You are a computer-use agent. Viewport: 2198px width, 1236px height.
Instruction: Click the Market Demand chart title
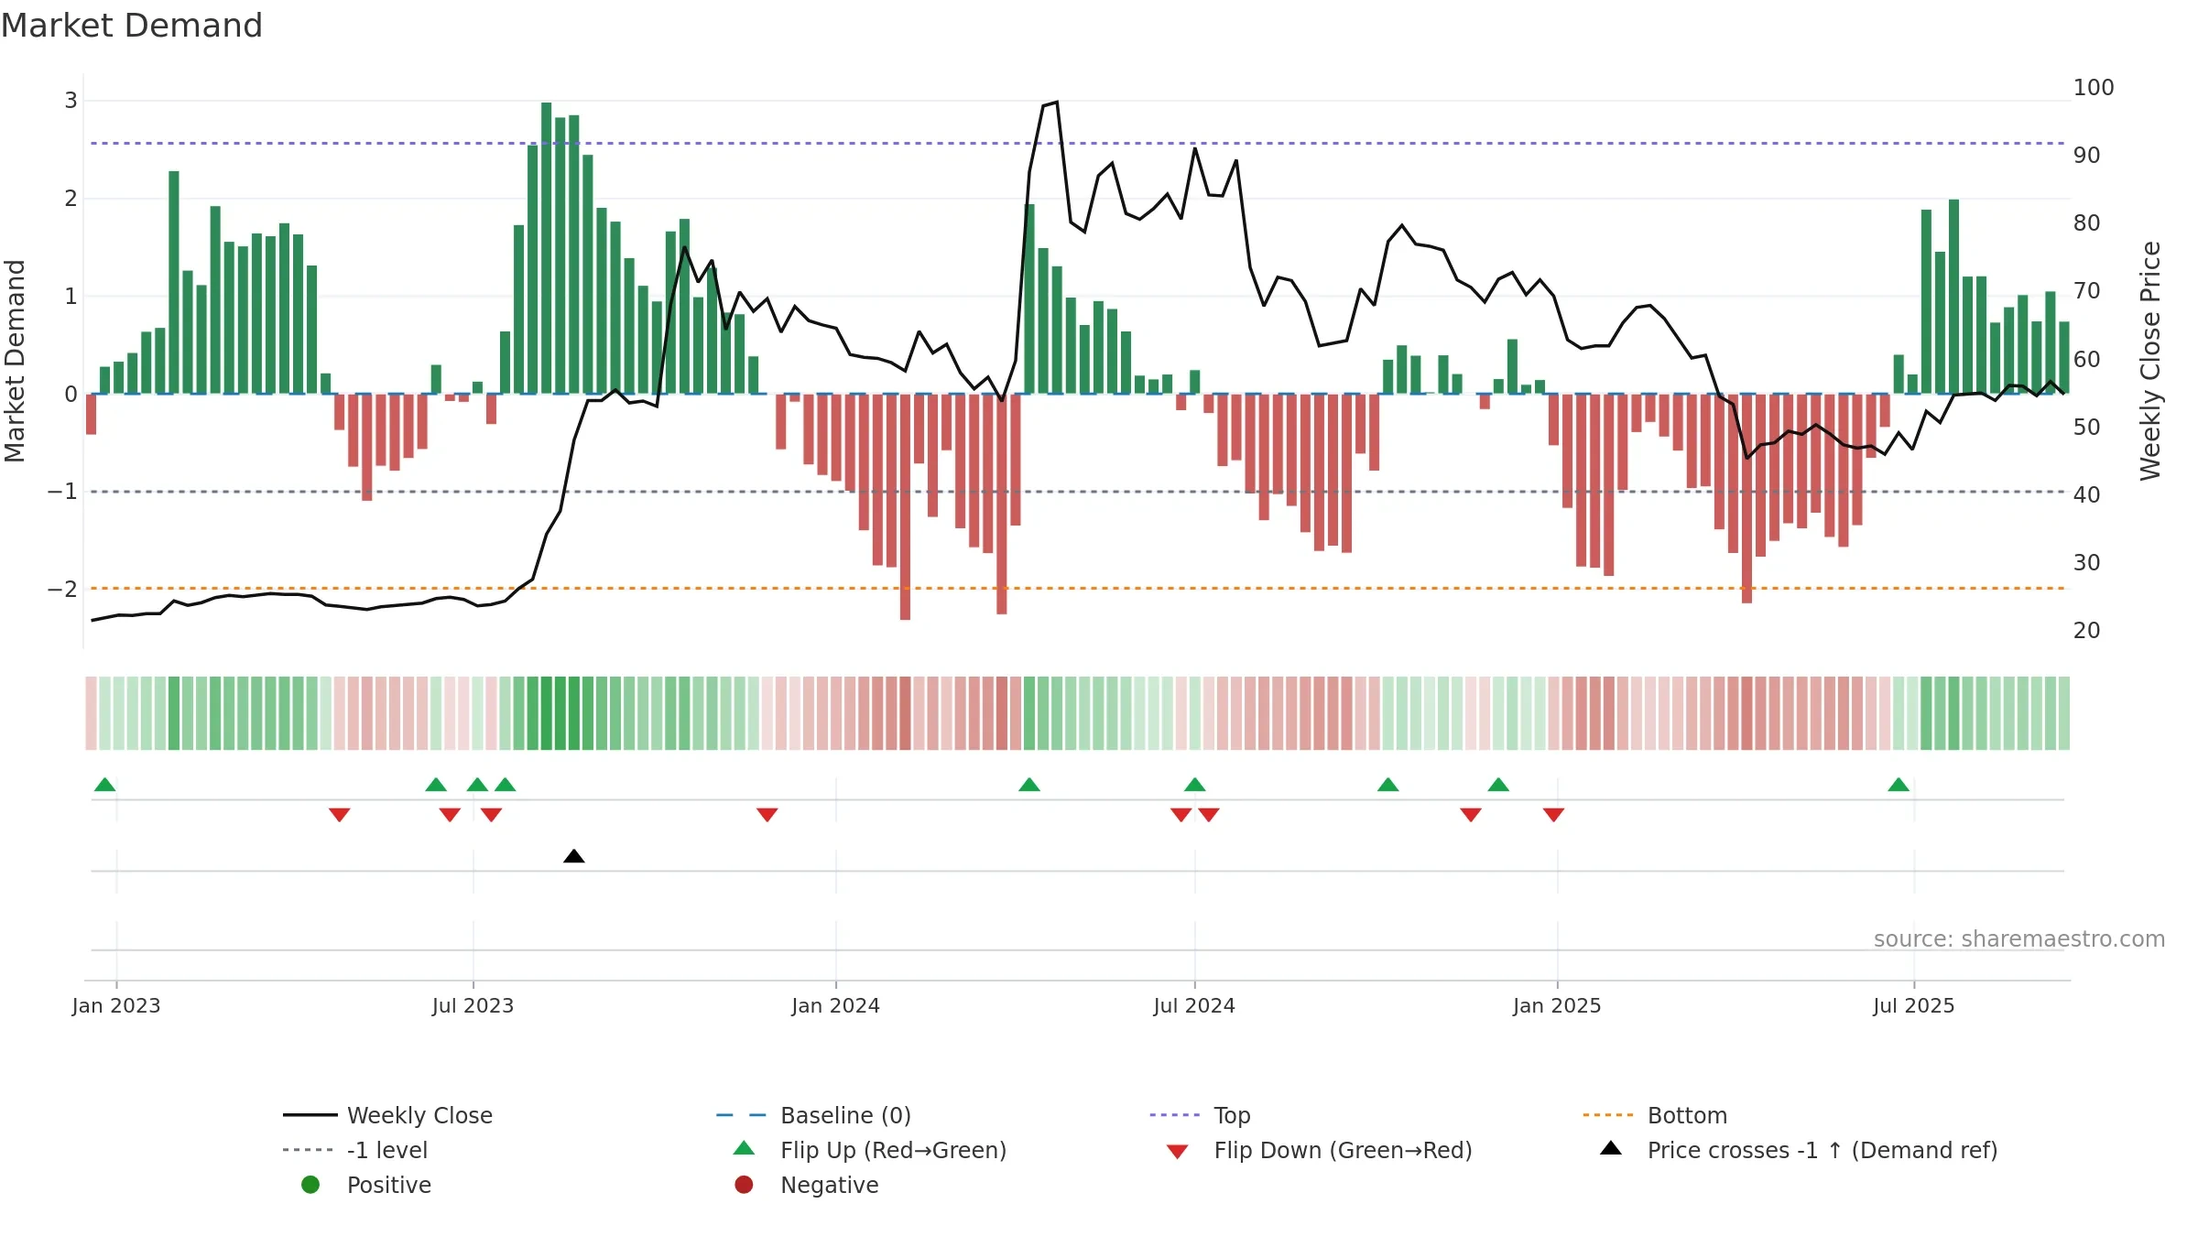132,26
